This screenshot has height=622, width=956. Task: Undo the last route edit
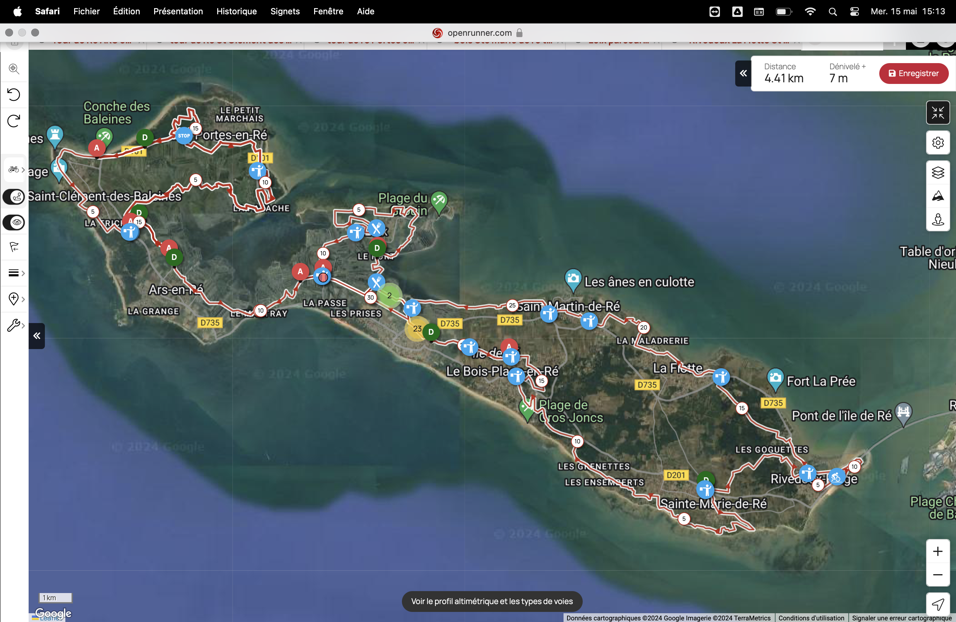(x=14, y=94)
